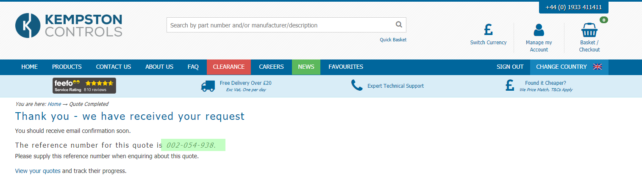
Task: Open the Quick Basket link
Action: pos(393,40)
